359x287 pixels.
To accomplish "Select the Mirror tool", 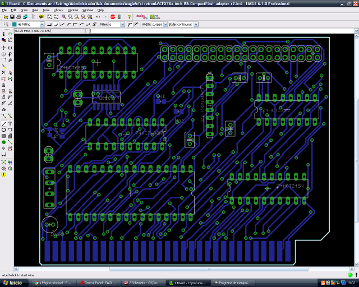I will pyautogui.click(x=3, y=54).
